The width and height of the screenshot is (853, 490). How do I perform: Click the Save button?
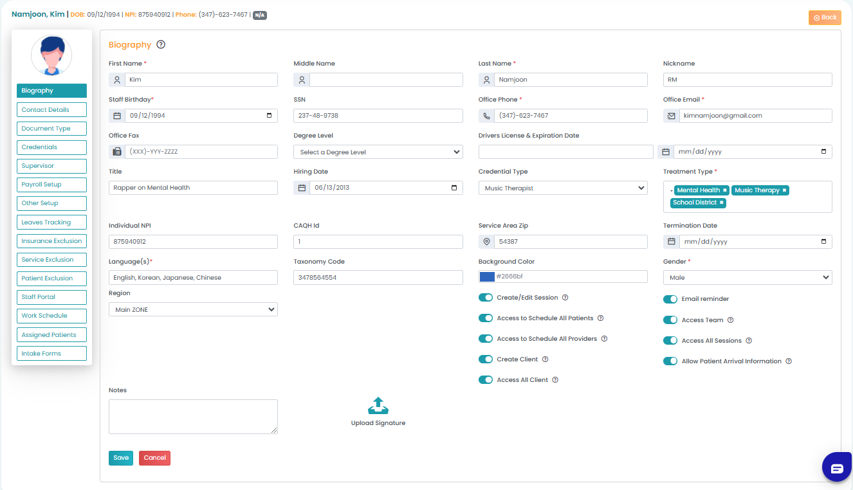121,458
